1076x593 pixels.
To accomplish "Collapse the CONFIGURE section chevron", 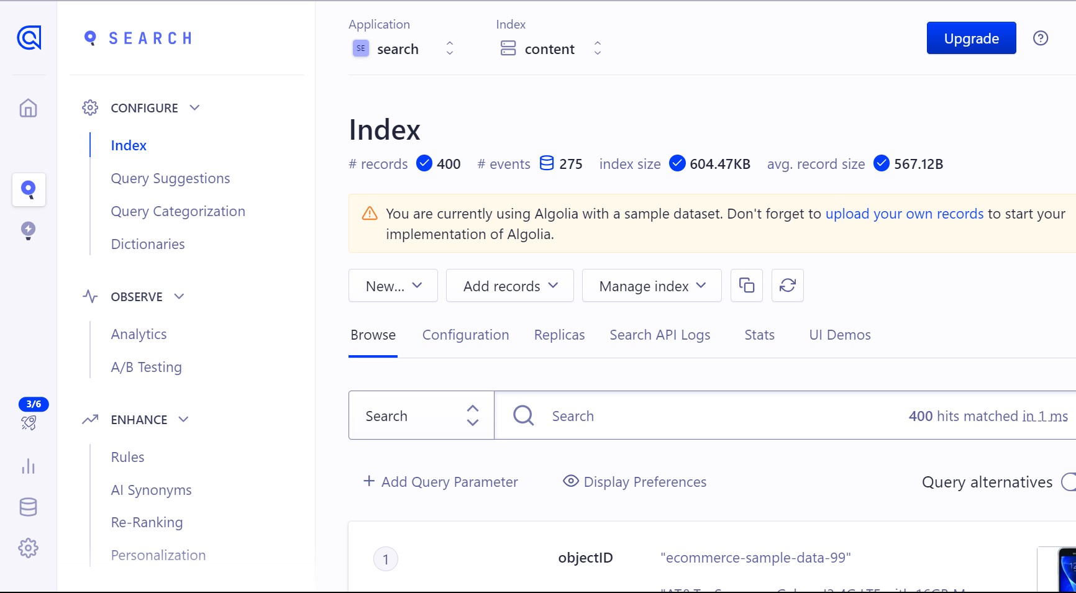I will [194, 107].
